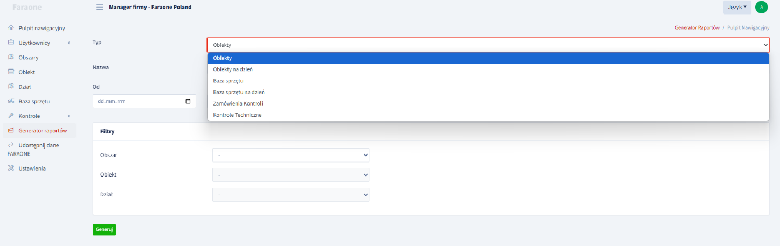Open the Obszar filter dropdown
This screenshot has width=780, height=246.
coord(291,155)
